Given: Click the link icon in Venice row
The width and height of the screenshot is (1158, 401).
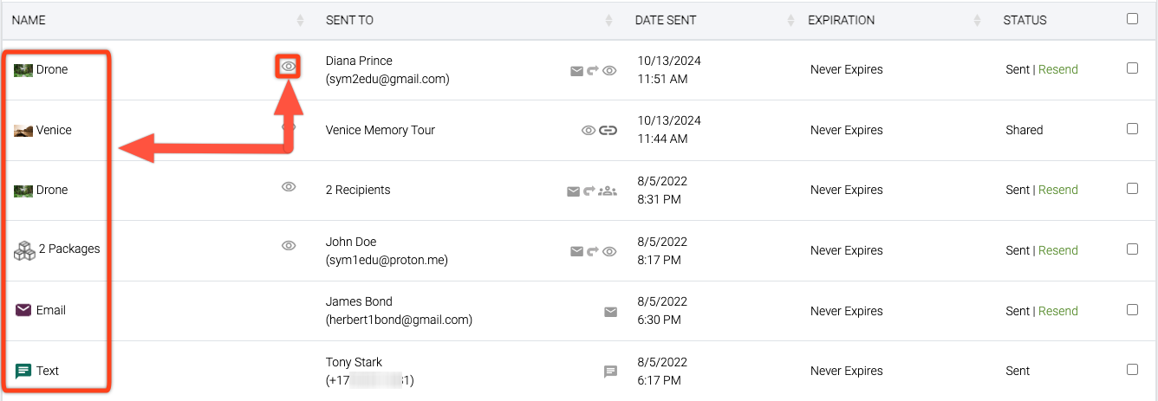Looking at the screenshot, I should pos(608,131).
